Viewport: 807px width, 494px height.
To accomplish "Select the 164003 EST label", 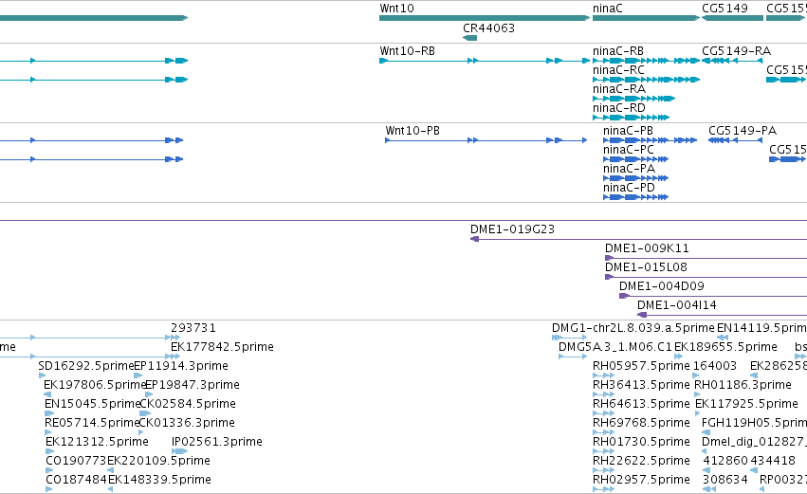I will pos(714,366).
